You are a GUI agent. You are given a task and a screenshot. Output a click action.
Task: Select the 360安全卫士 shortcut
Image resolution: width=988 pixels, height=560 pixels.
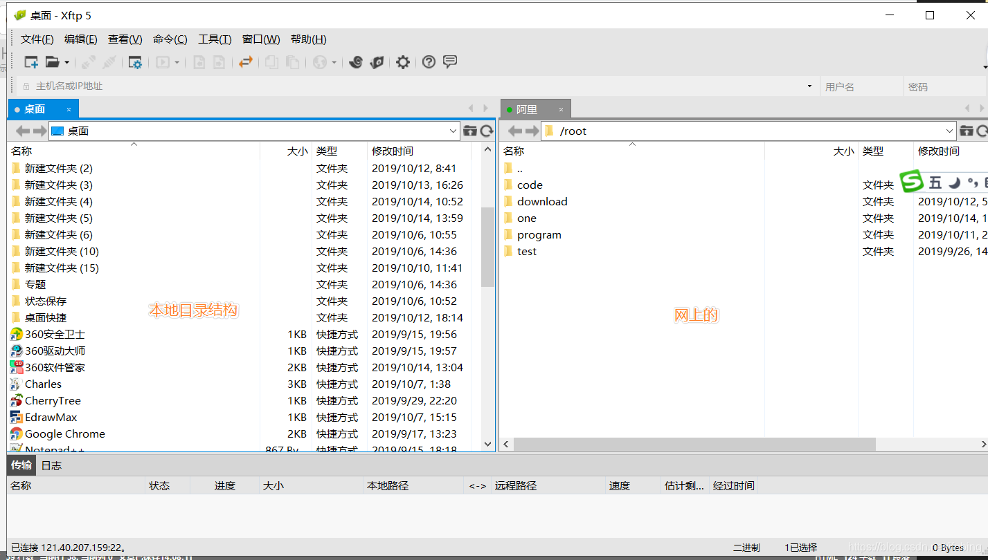[x=55, y=334]
